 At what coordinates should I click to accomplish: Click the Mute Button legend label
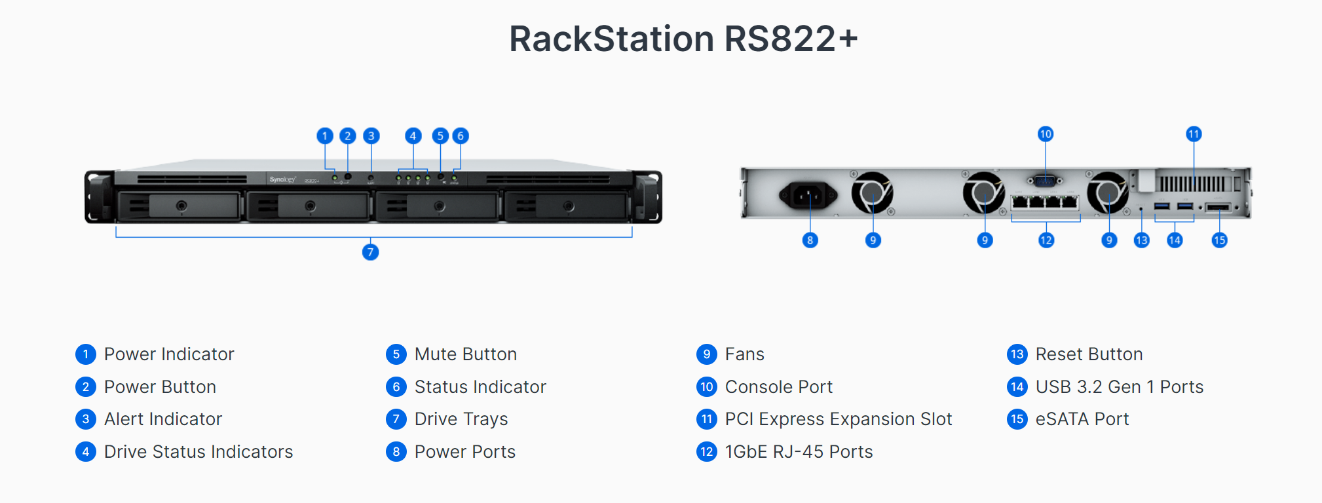point(466,354)
